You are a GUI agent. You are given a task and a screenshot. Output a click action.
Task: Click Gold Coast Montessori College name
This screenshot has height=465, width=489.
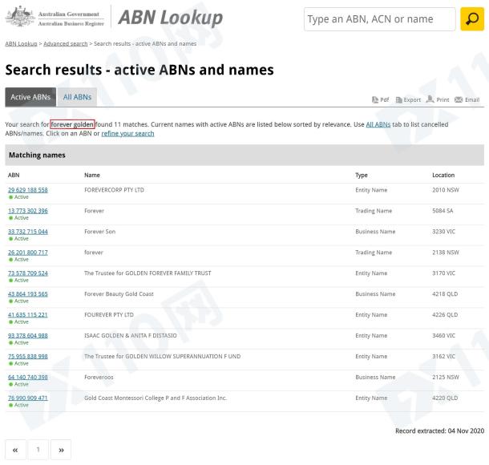coord(156,398)
